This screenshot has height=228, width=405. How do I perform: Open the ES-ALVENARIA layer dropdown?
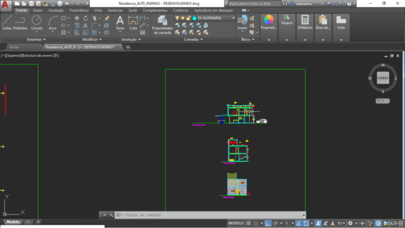tap(234, 18)
